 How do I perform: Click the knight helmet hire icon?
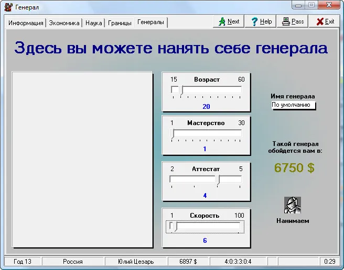293,205
